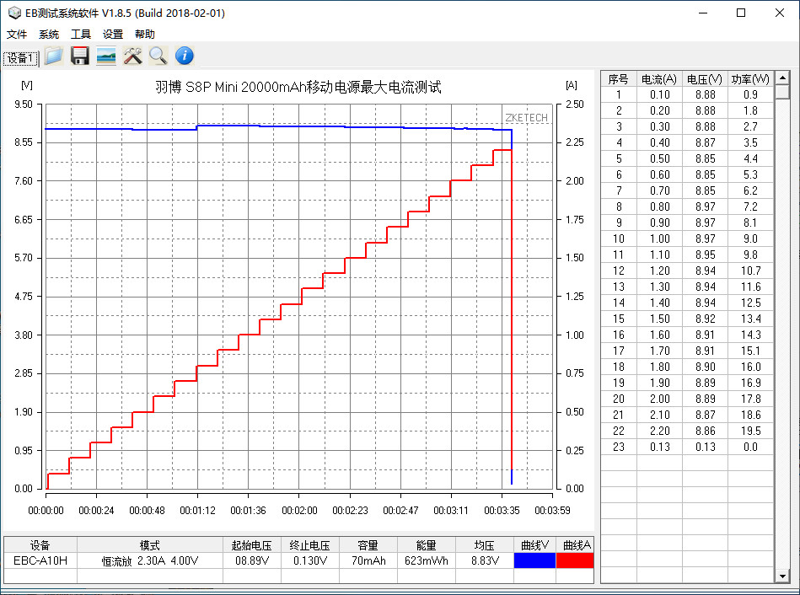Screen dimensions: 800x595
Task: Click the 0.130V end voltage cell
Action: (310, 560)
